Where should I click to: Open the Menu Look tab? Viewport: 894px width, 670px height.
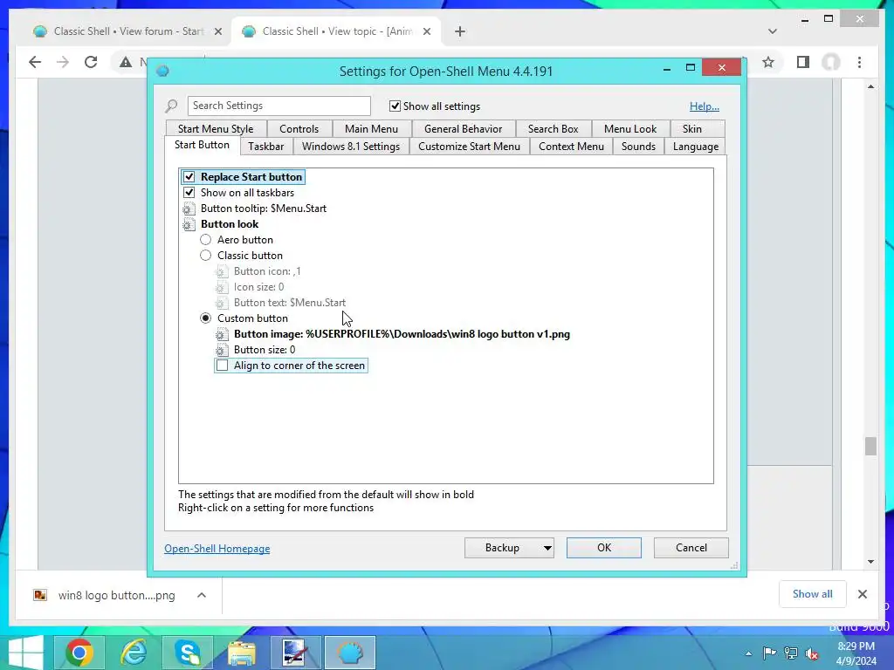click(630, 129)
